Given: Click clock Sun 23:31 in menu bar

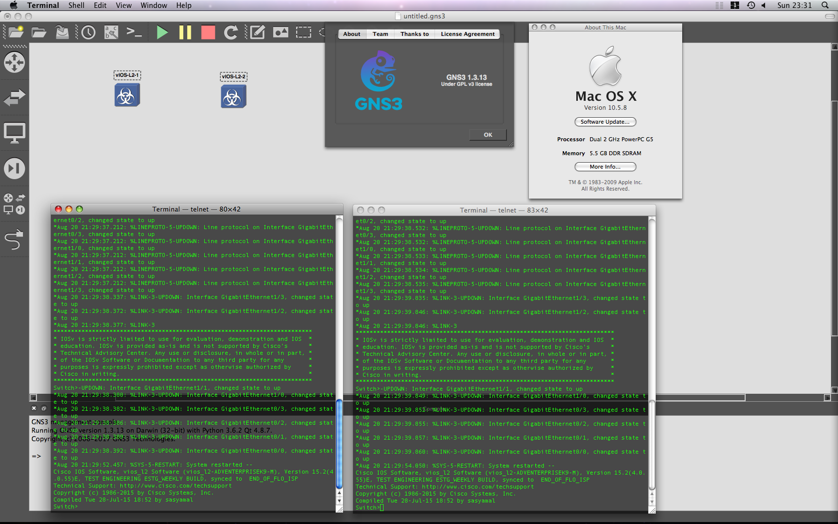Looking at the screenshot, I should [794, 5].
